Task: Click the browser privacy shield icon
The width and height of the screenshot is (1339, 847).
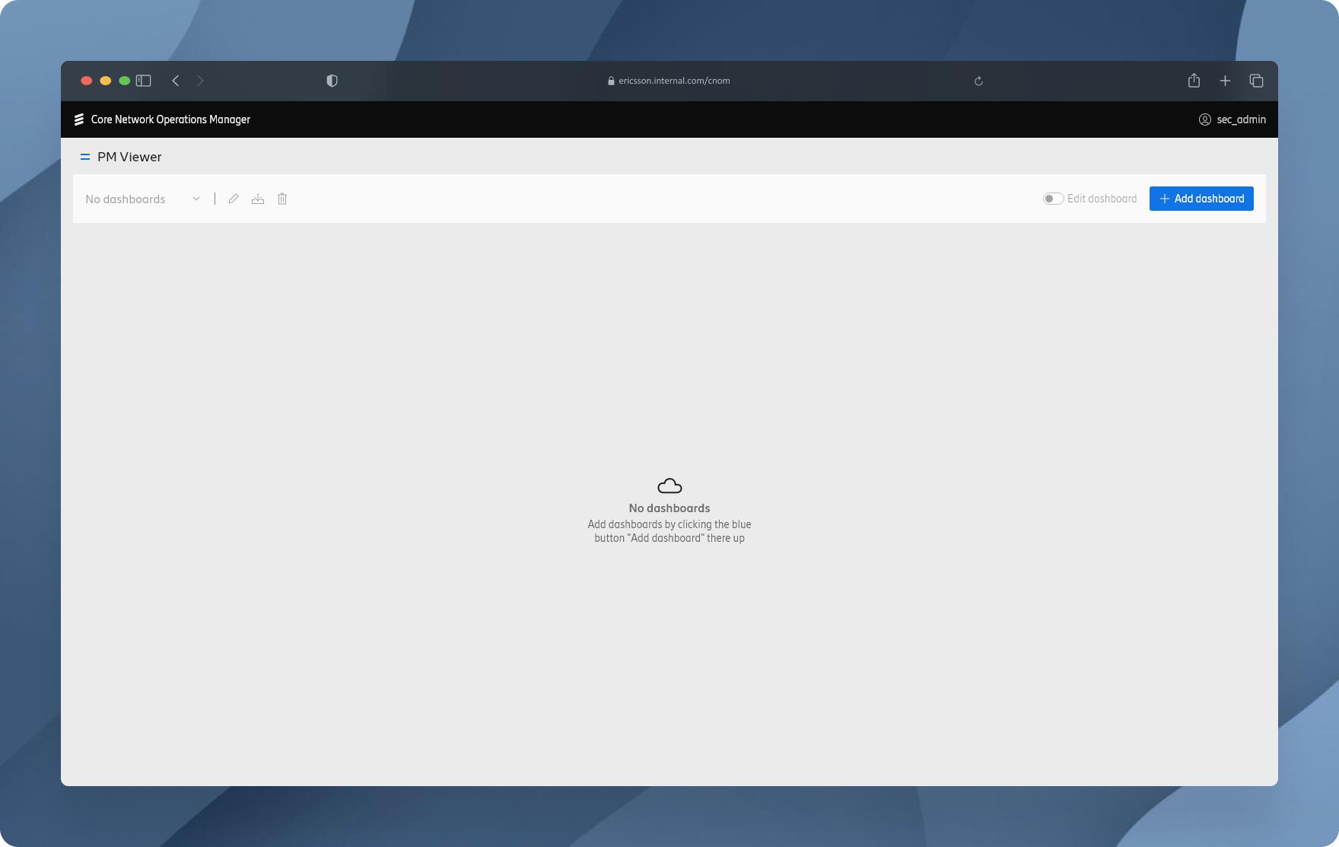Action: click(x=332, y=81)
